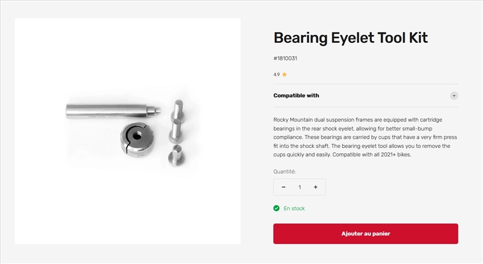483x264 pixels.
Task: Click the yellow star rating icon
Action: [284, 75]
